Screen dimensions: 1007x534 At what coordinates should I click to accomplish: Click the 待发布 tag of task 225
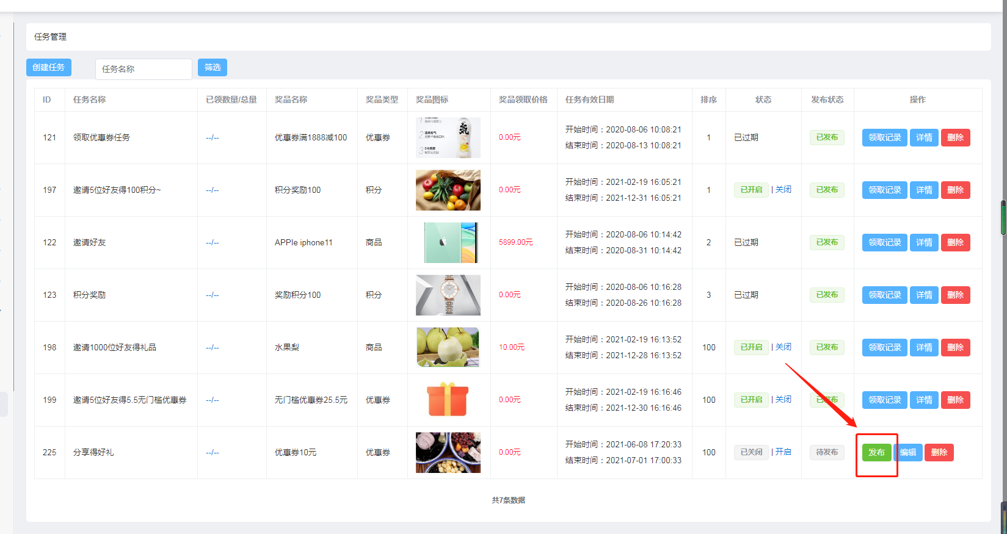(827, 452)
